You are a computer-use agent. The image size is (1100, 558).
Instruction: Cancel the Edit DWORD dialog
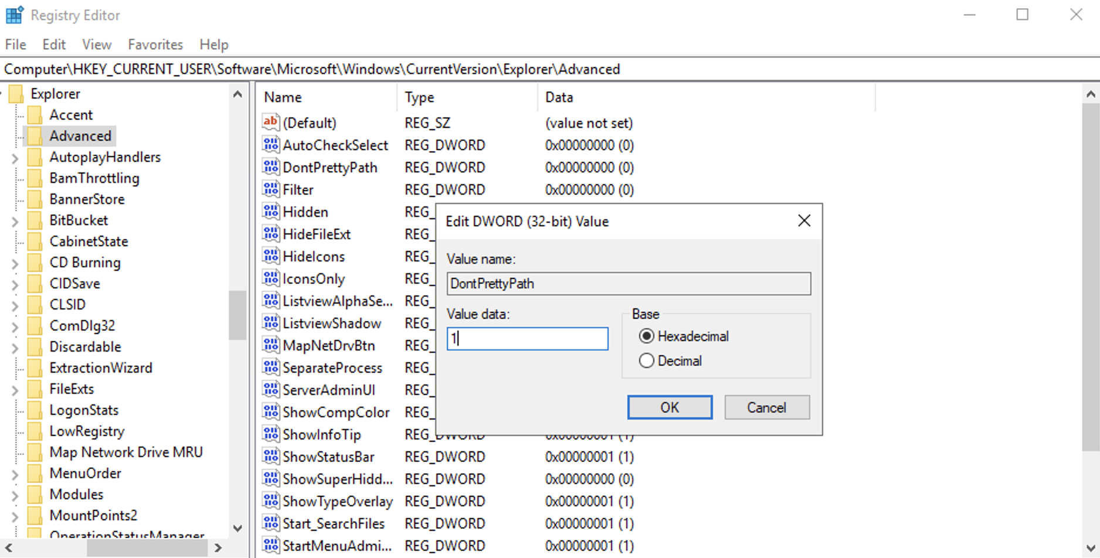tap(766, 407)
